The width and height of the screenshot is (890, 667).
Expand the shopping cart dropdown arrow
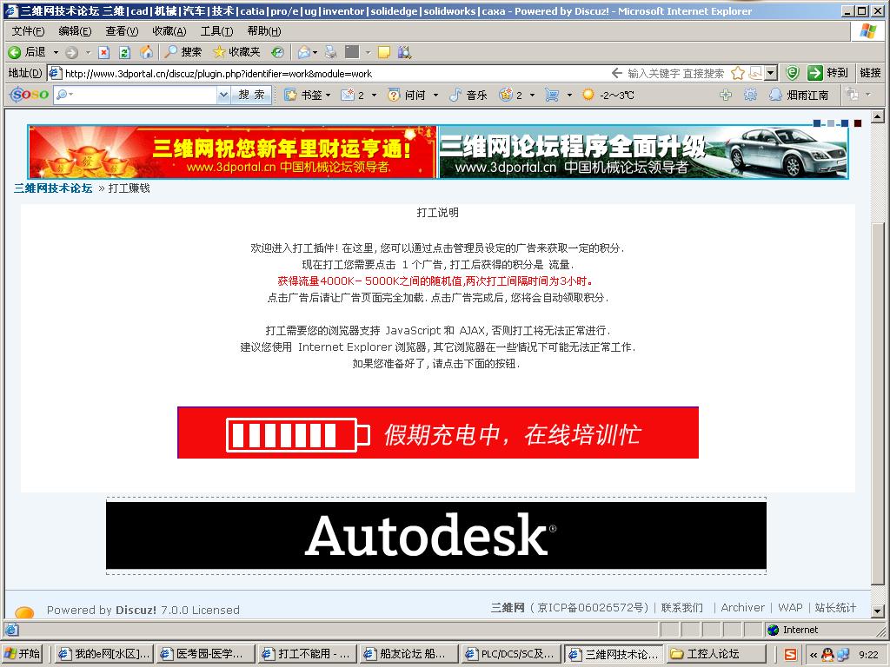(569, 95)
